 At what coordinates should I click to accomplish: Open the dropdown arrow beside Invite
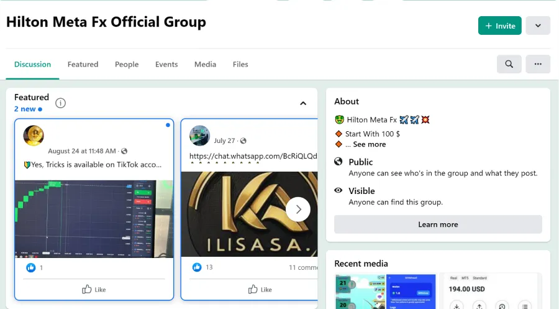(538, 25)
